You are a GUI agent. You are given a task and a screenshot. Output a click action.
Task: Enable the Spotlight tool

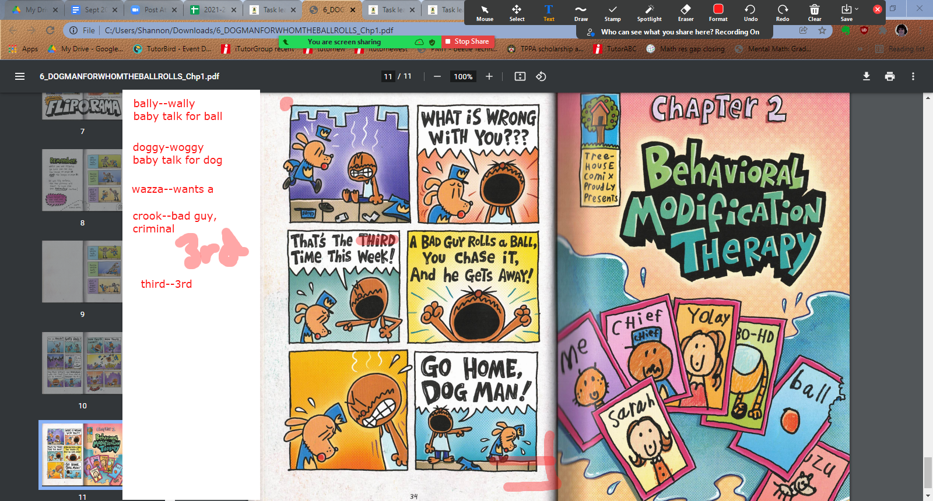[649, 13]
